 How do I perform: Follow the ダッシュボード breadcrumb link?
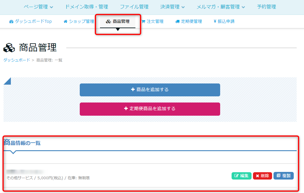(17, 60)
